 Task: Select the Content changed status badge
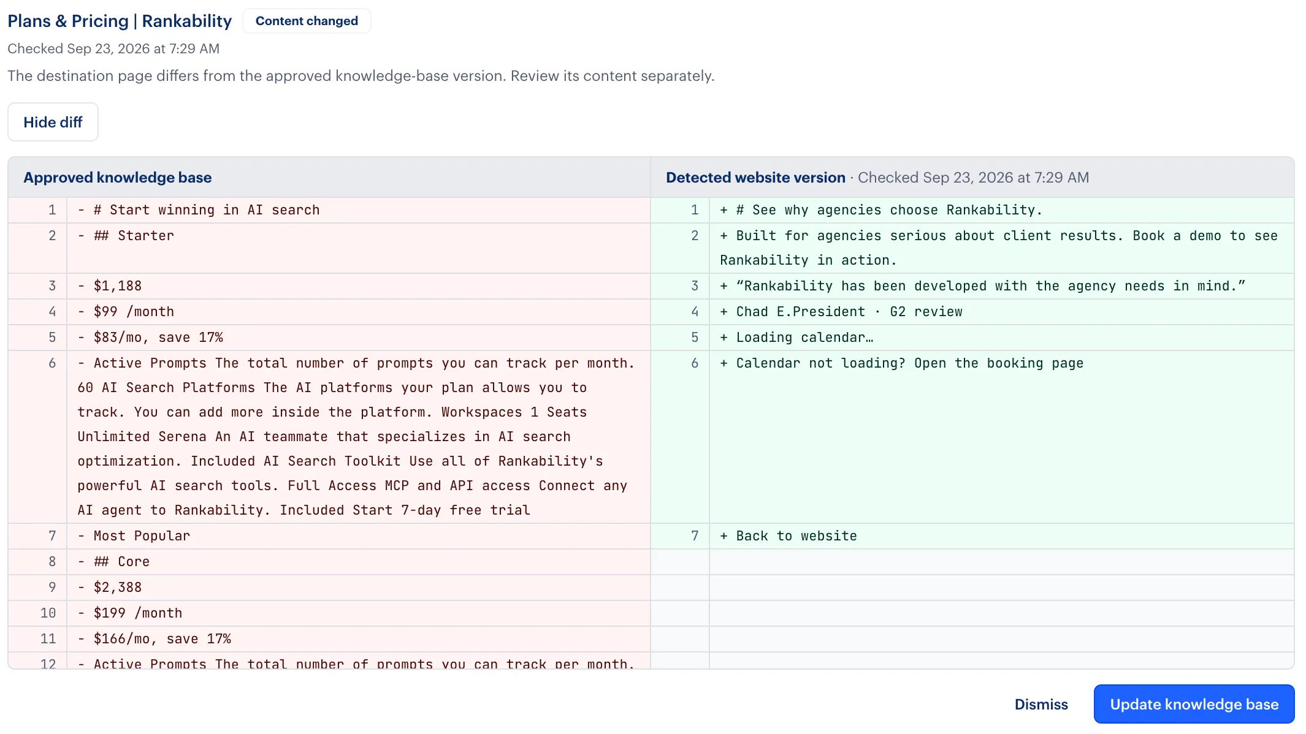click(x=307, y=21)
